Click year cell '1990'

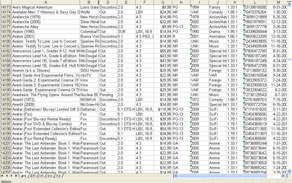coord(199,31)
